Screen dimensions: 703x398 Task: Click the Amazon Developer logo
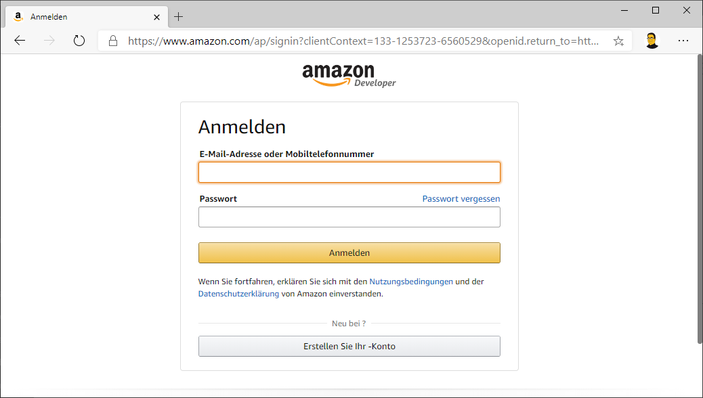coord(349,75)
